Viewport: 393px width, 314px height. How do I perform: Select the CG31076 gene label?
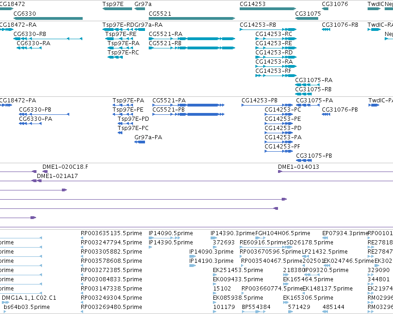coord(335,4)
